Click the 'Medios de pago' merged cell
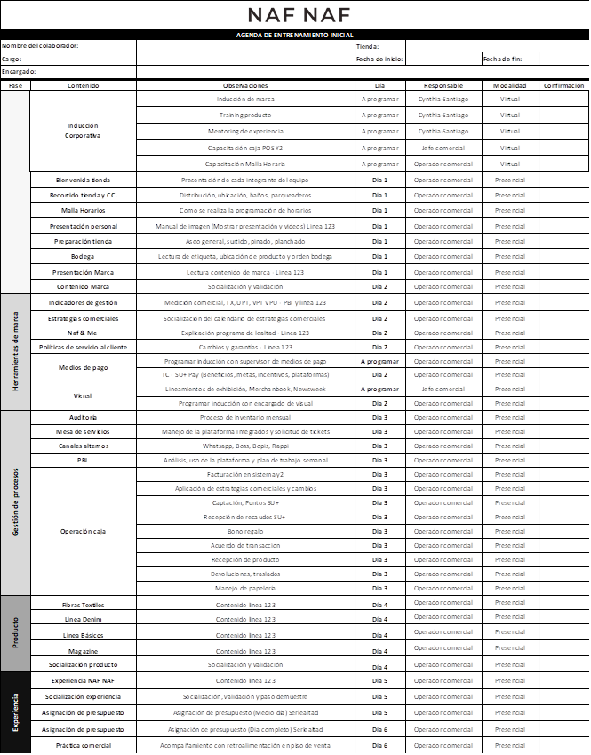Image resolution: width=591 pixels, height=755 pixels. point(84,368)
